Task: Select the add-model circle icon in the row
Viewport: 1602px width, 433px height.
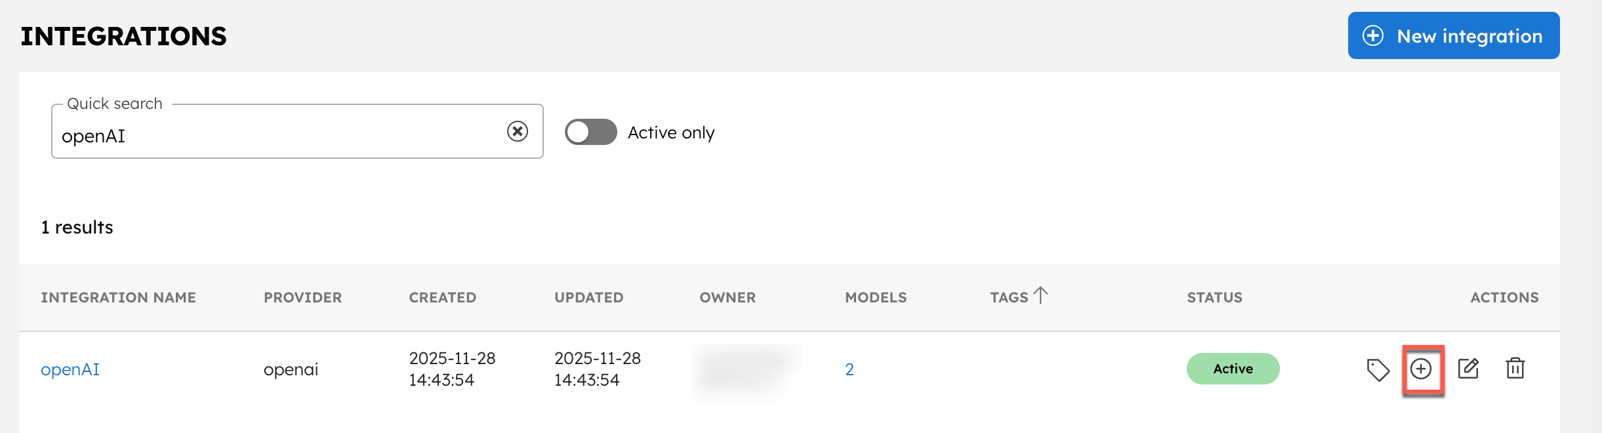Action: tap(1421, 369)
